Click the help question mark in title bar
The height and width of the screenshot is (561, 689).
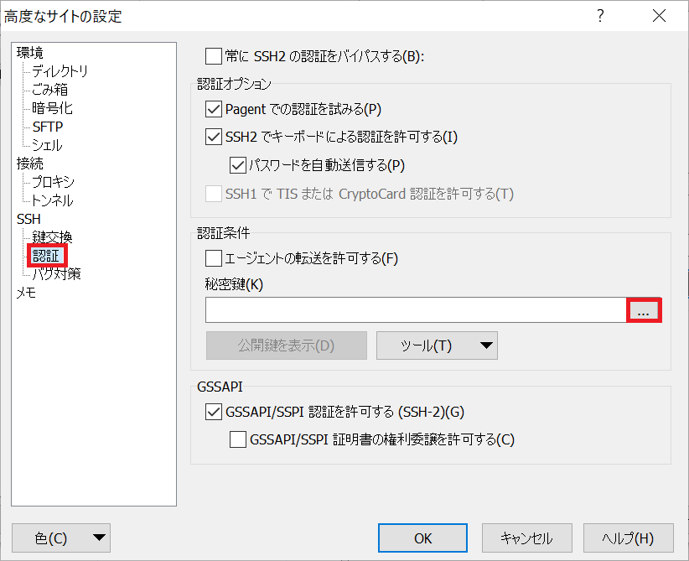click(600, 16)
